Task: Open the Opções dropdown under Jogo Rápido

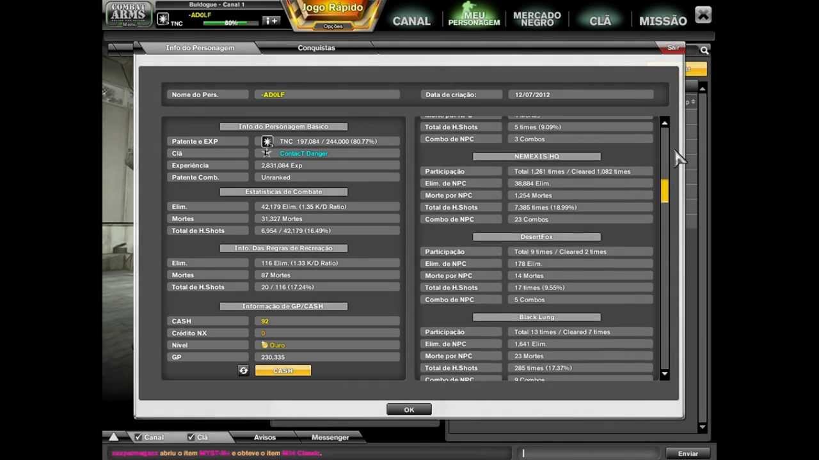Action: click(333, 26)
